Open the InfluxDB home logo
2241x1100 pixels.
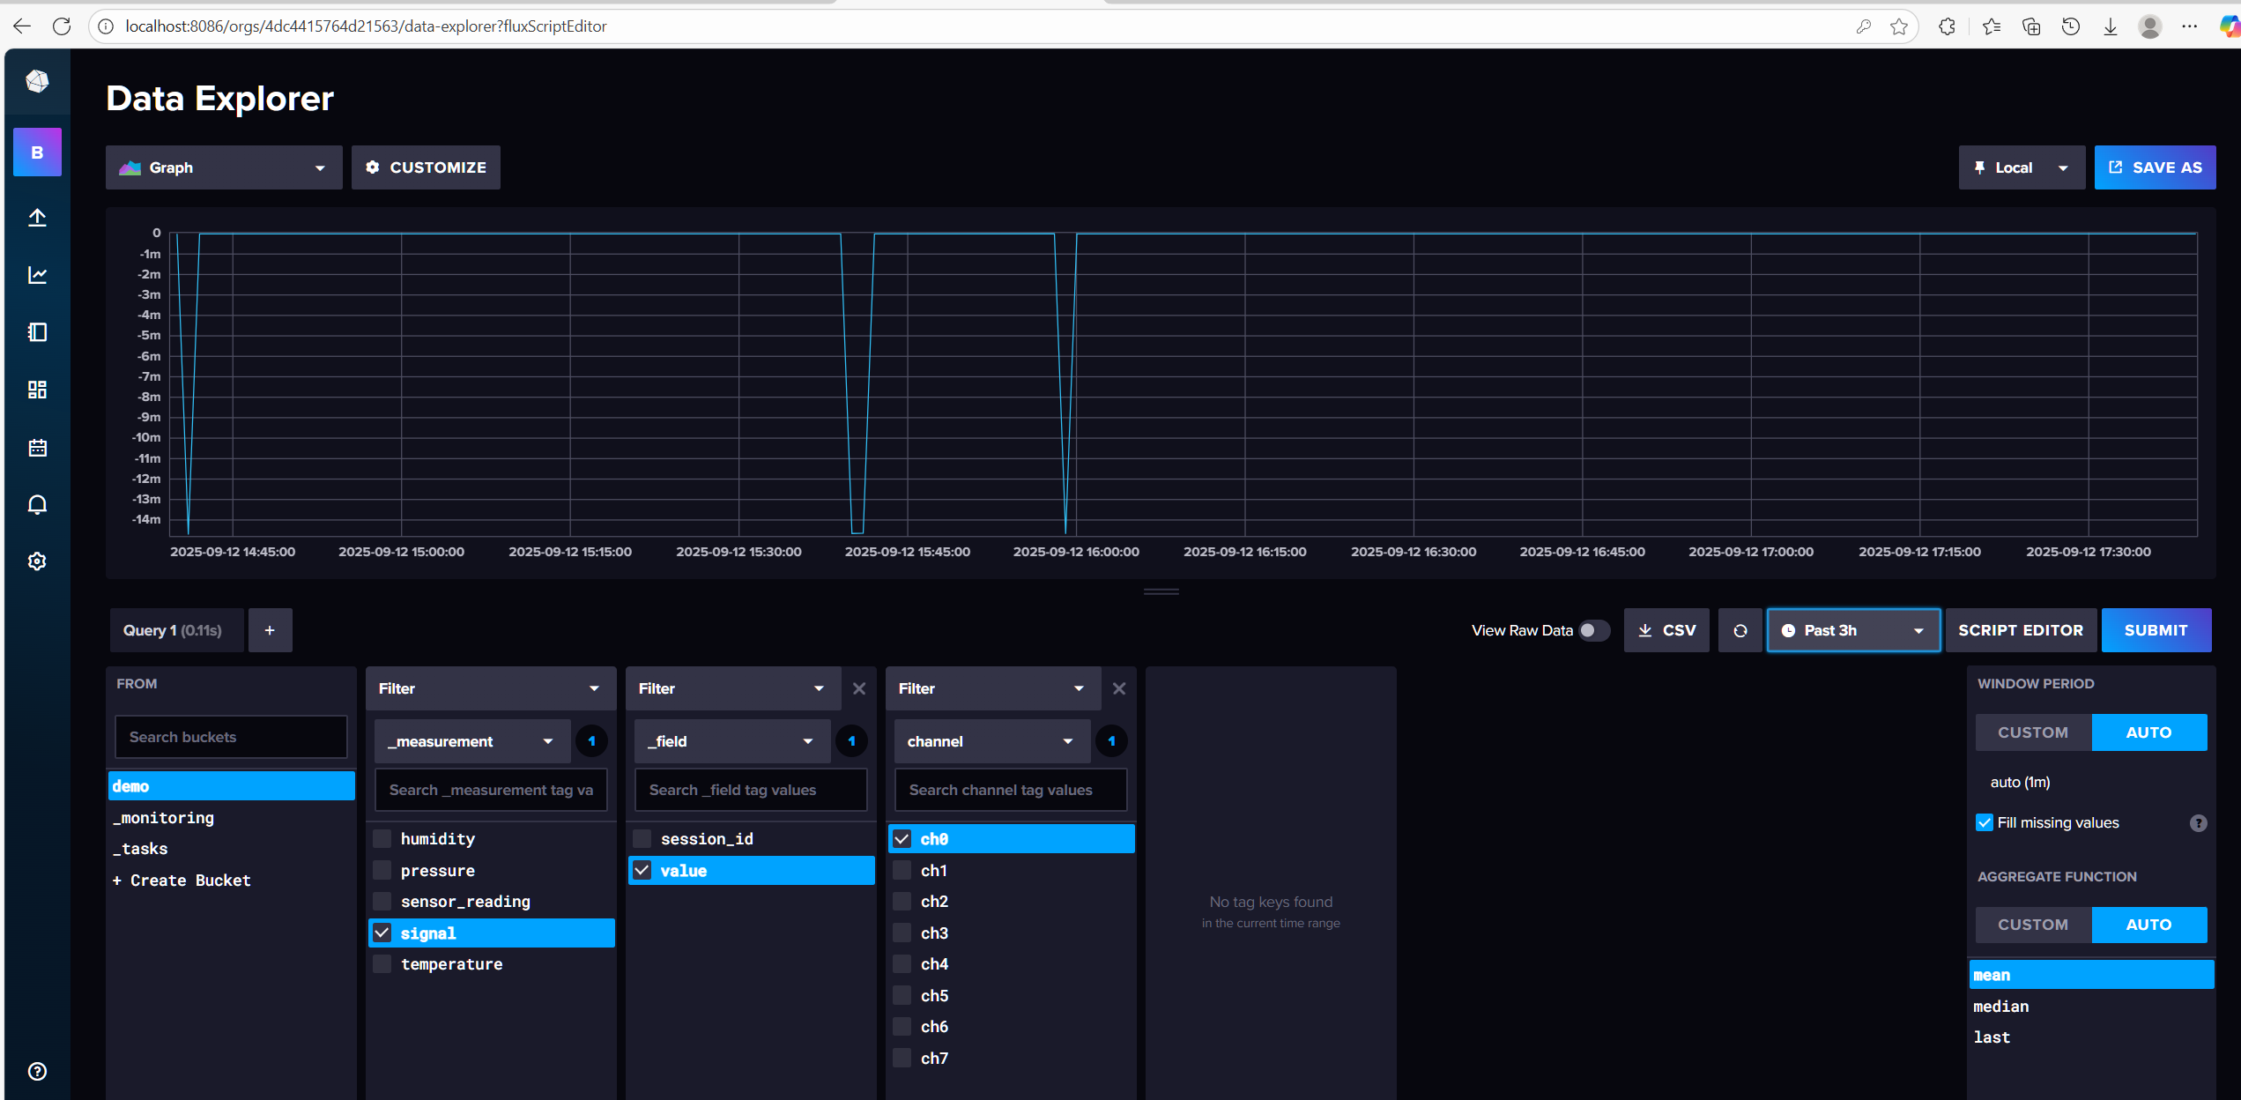tap(37, 81)
